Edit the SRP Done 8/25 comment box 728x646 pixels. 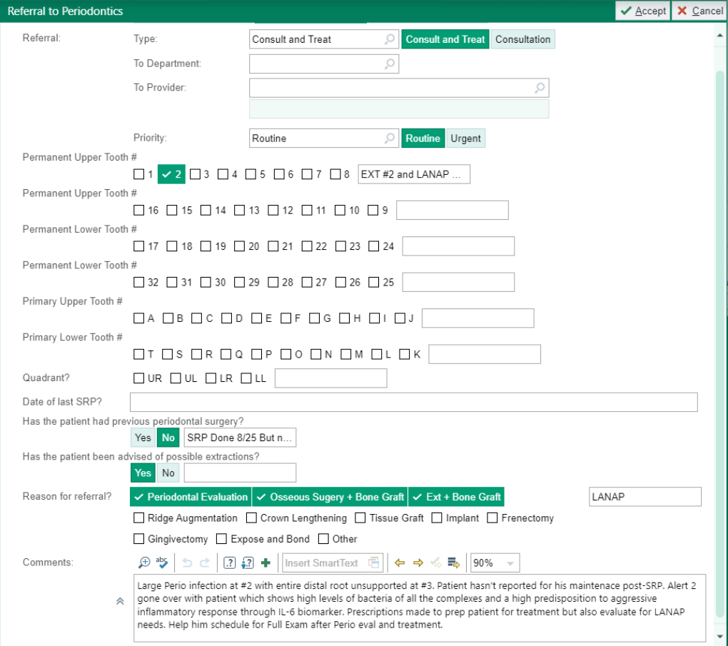[x=240, y=438]
